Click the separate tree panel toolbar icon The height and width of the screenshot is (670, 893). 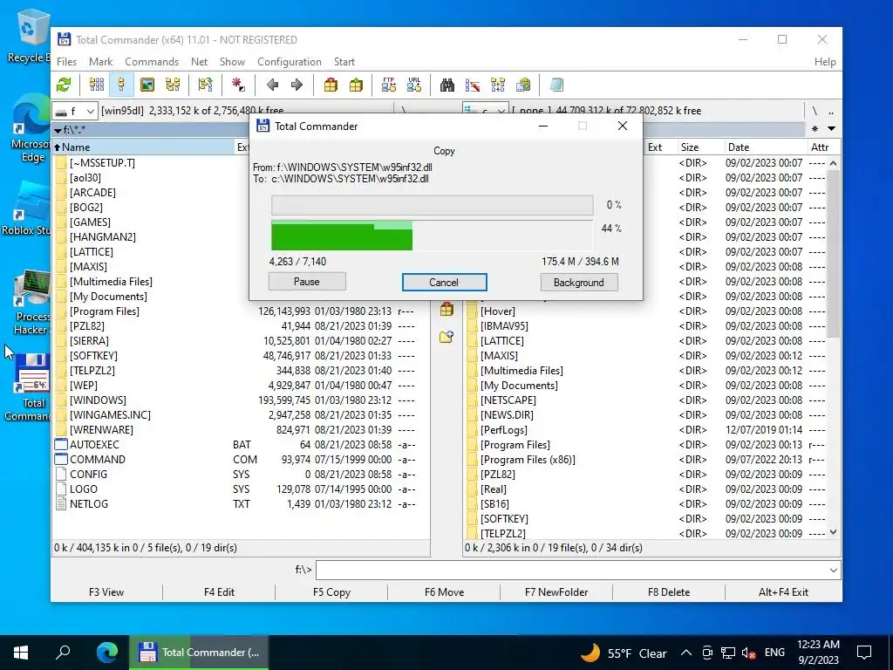click(206, 85)
